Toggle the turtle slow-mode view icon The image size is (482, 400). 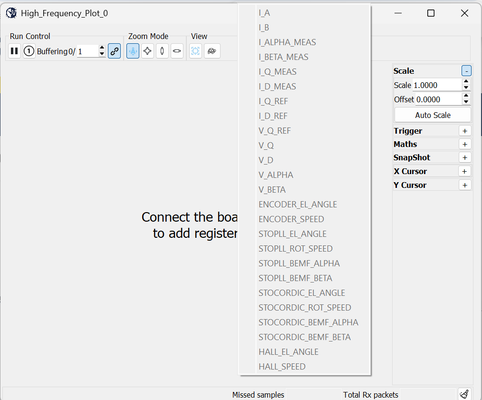pos(212,51)
